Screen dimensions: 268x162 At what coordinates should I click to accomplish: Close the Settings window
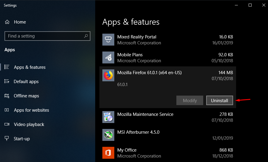264,5
